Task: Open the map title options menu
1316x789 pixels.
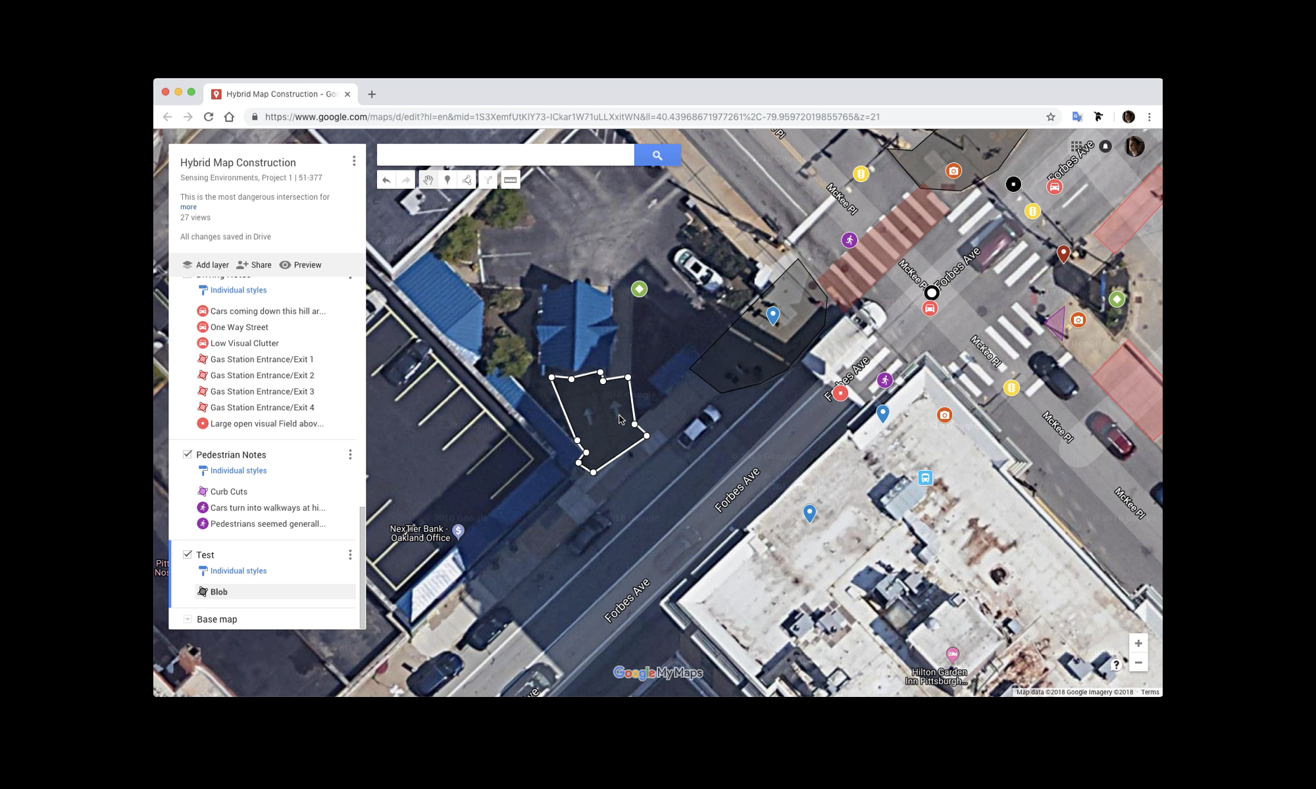Action: [354, 161]
